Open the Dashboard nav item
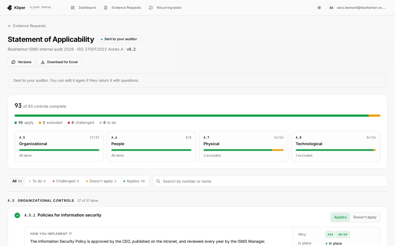 [x=83, y=8]
